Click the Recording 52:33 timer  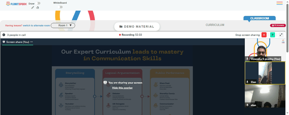[x=132, y=35]
